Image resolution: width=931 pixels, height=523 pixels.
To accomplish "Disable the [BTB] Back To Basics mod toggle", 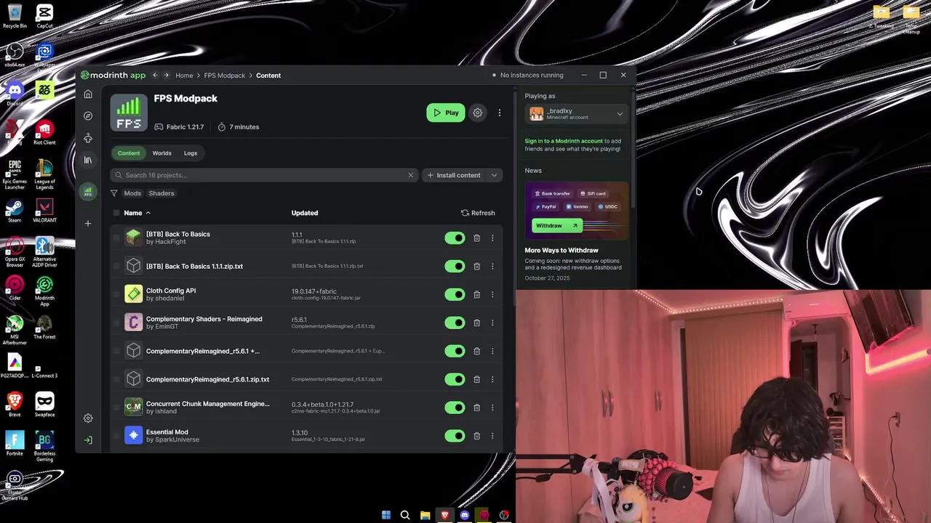I will 455,238.
